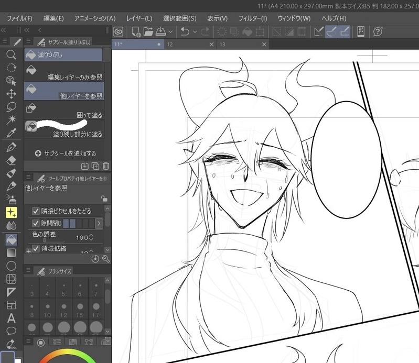Toggle snap to grid button
Screen dimensions: 419x363
point(345,32)
